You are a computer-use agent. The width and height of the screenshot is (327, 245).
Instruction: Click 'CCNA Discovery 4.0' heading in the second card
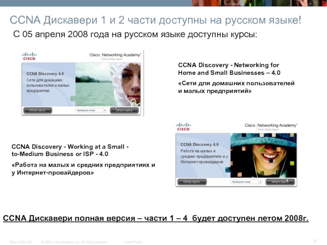(199, 145)
